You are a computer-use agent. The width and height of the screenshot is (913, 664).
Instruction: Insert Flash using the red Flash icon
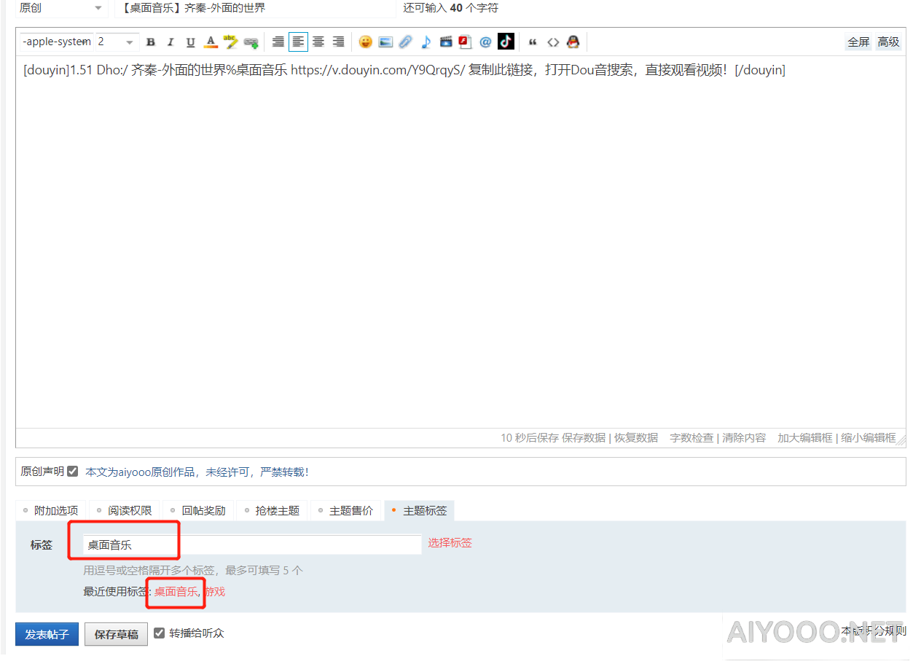click(x=465, y=42)
